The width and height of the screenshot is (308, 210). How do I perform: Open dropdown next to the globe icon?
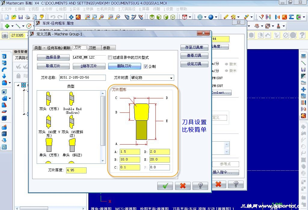pos(205,17)
